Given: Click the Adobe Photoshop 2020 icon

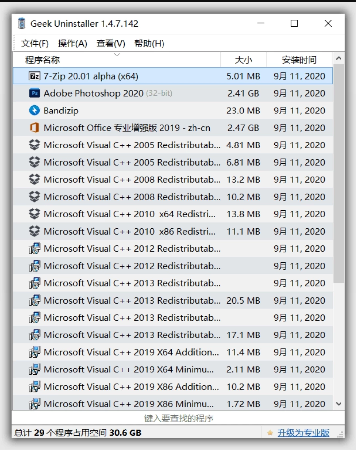Looking at the screenshot, I should [34, 93].
